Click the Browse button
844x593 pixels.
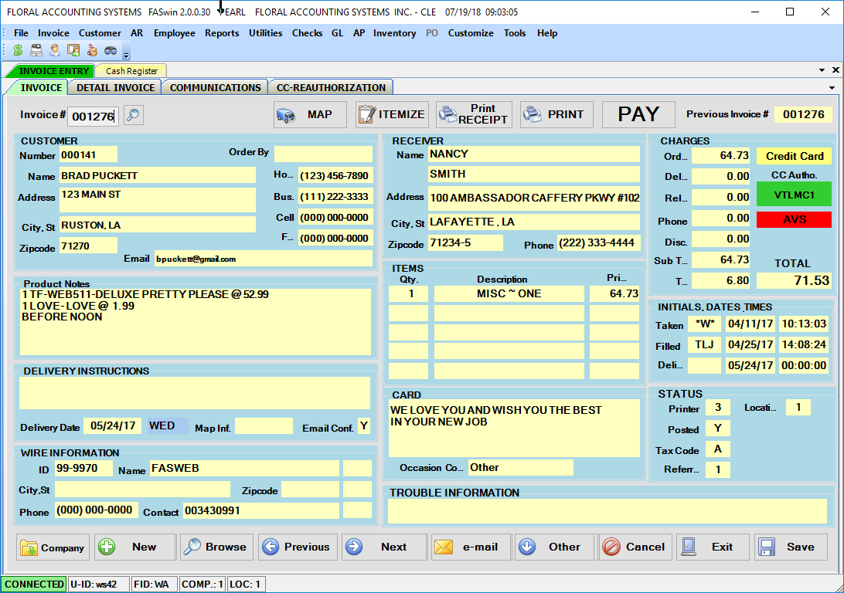pos(216,547)
